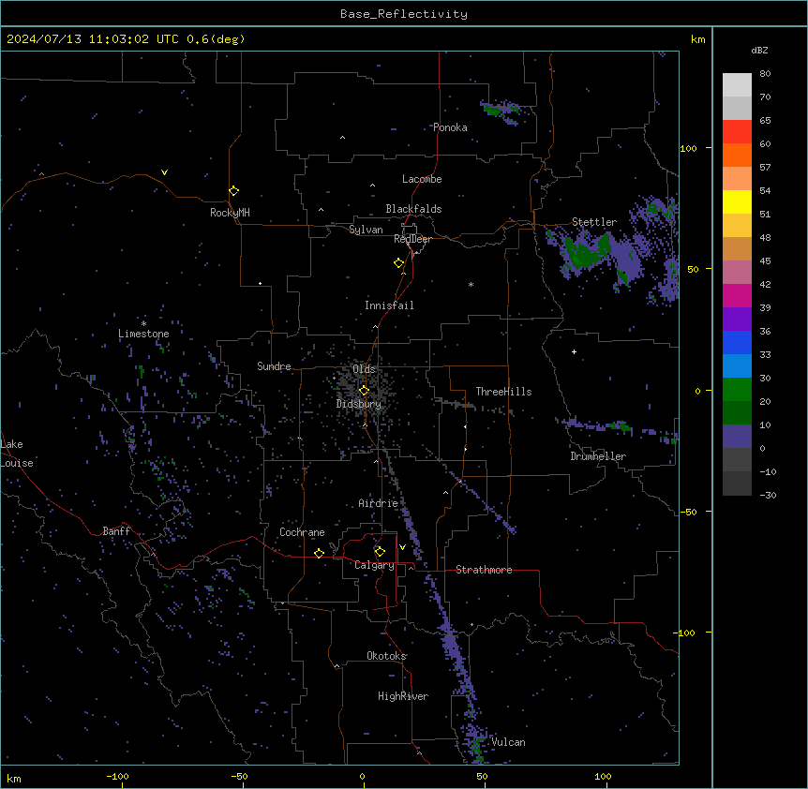The image size is (808, 789).
Task: Click the Lacombe city label
Action: [422, 179]
